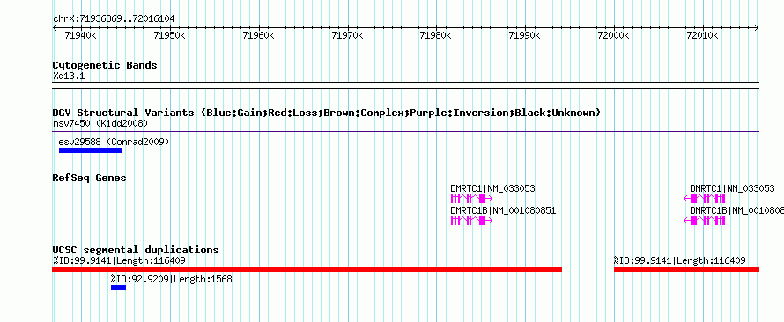Click the left arrow end of ruler

point(55,27)
